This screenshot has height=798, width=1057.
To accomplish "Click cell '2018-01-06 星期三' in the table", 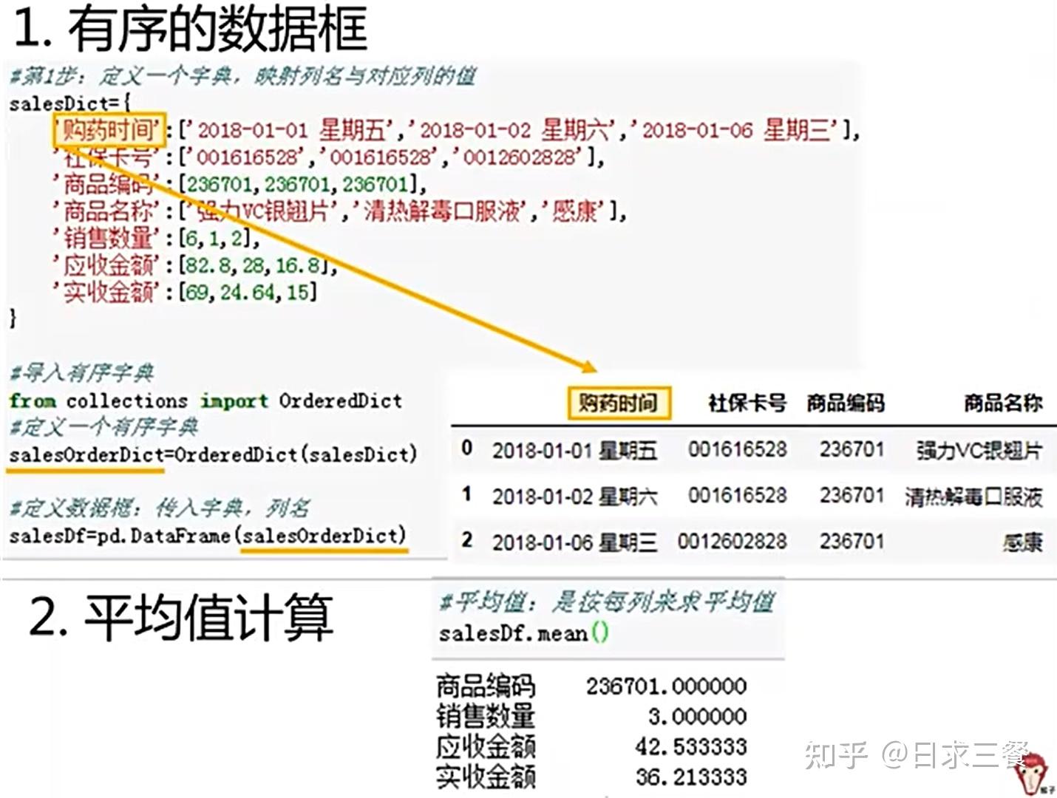I will (574, 542).
